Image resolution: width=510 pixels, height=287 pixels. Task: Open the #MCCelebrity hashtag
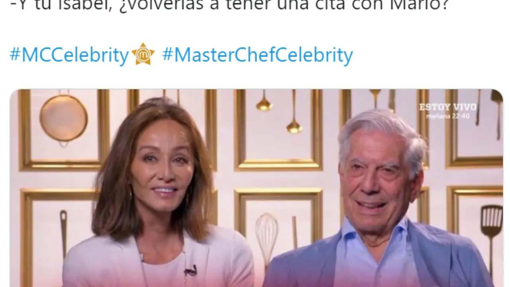69,55
